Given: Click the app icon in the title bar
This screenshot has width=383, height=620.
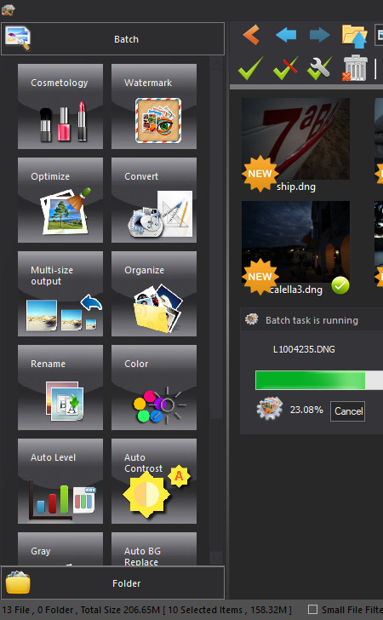Looking at the screenshot, I should coord(8,10).
